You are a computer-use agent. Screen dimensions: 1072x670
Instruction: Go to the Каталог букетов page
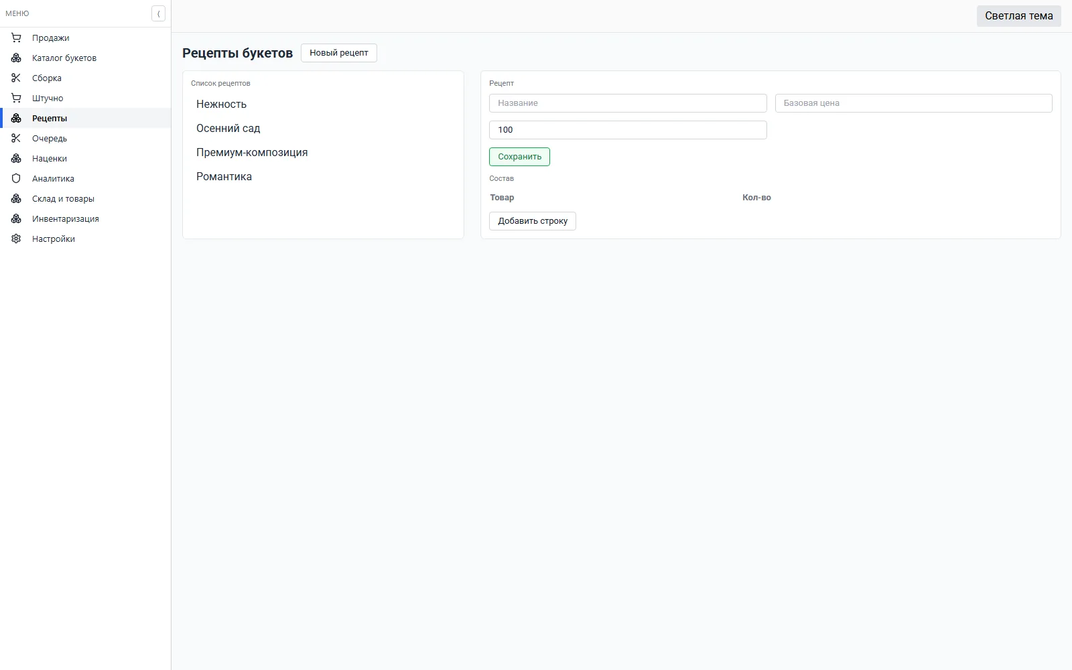tap(85, 58)
